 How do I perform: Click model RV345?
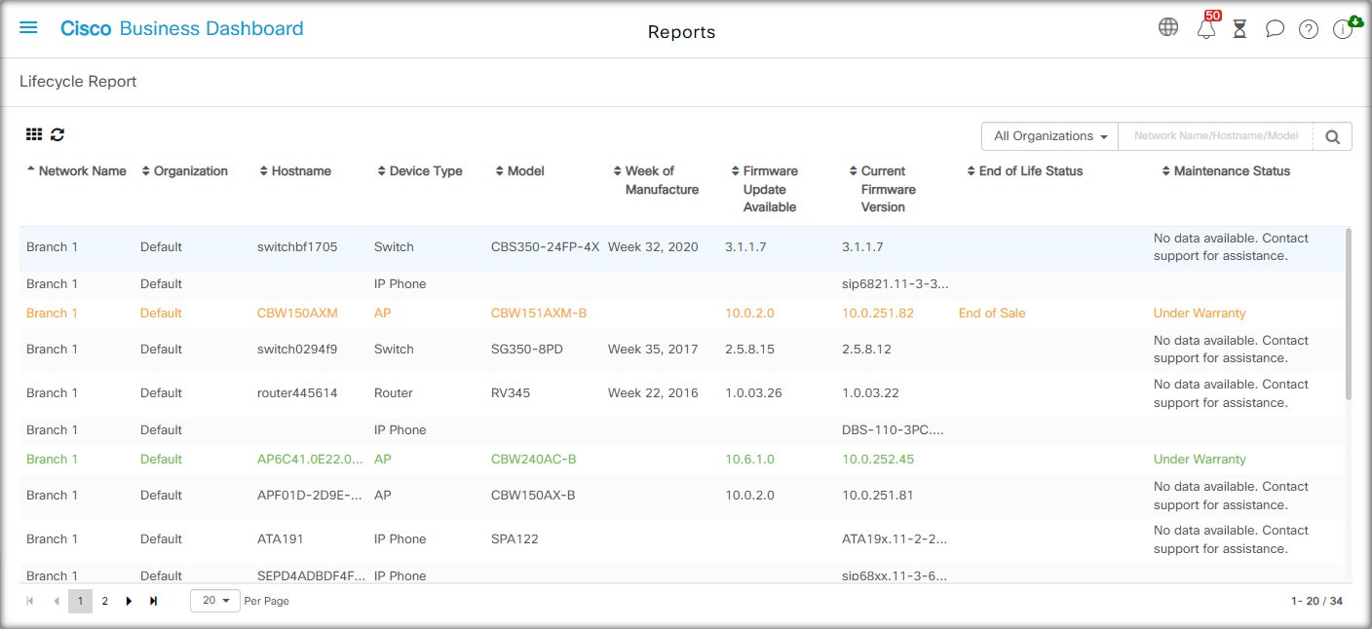point(511,393)
